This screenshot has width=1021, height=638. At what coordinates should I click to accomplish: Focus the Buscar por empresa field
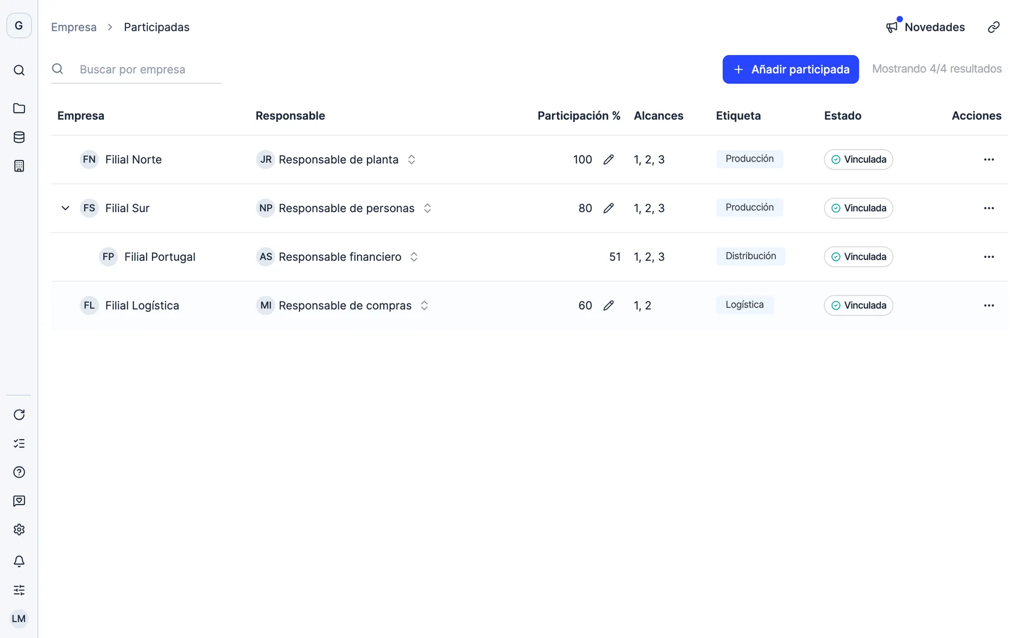coord(136,69)
